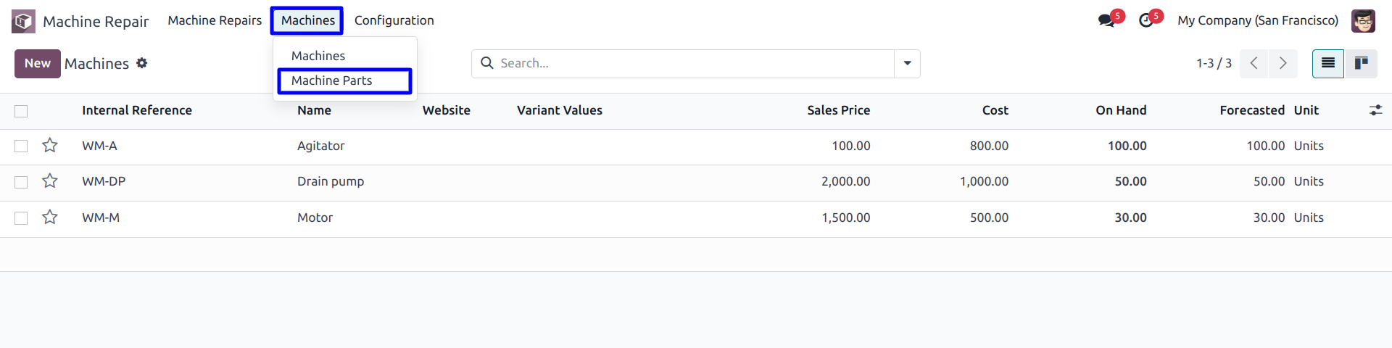Open the activities clock icon
Image resolution: width=1392 pixels, height=348 pixels.
click(x=1146, y=20)
